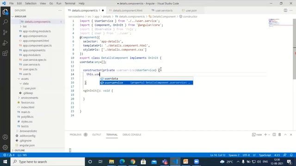Click Spaces: 2 indentation setting
Viewport: 296px width, 166px height.
click(234, 155)
